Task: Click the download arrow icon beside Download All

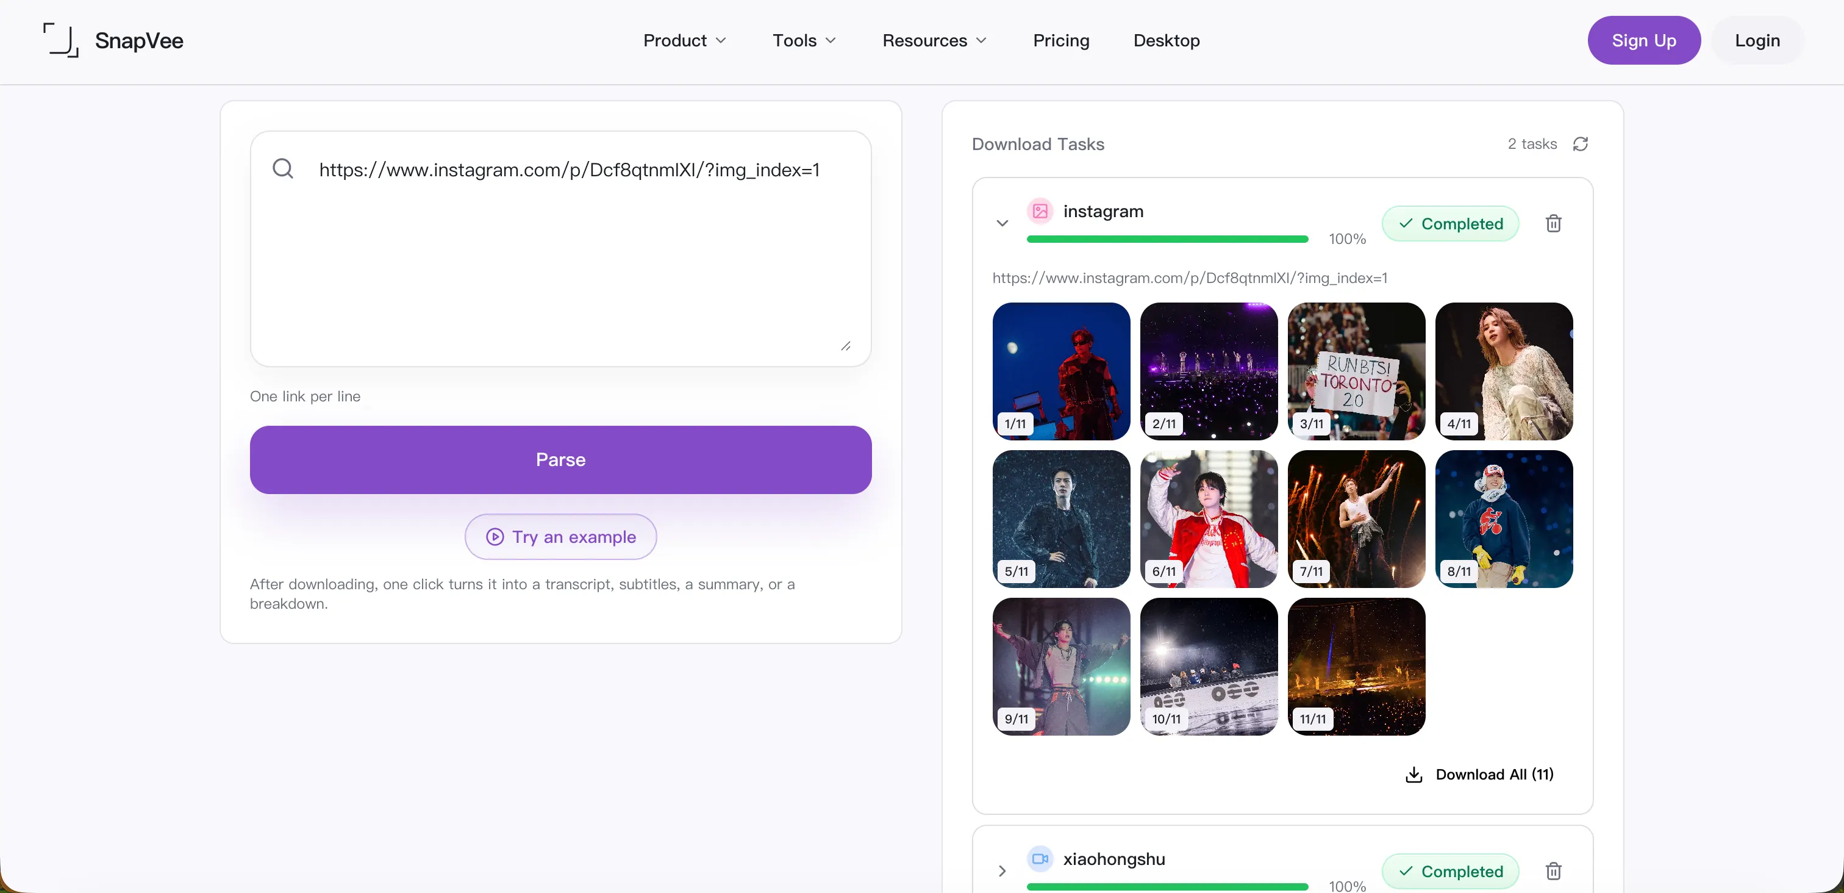Action: click(x=1413, y=774)
